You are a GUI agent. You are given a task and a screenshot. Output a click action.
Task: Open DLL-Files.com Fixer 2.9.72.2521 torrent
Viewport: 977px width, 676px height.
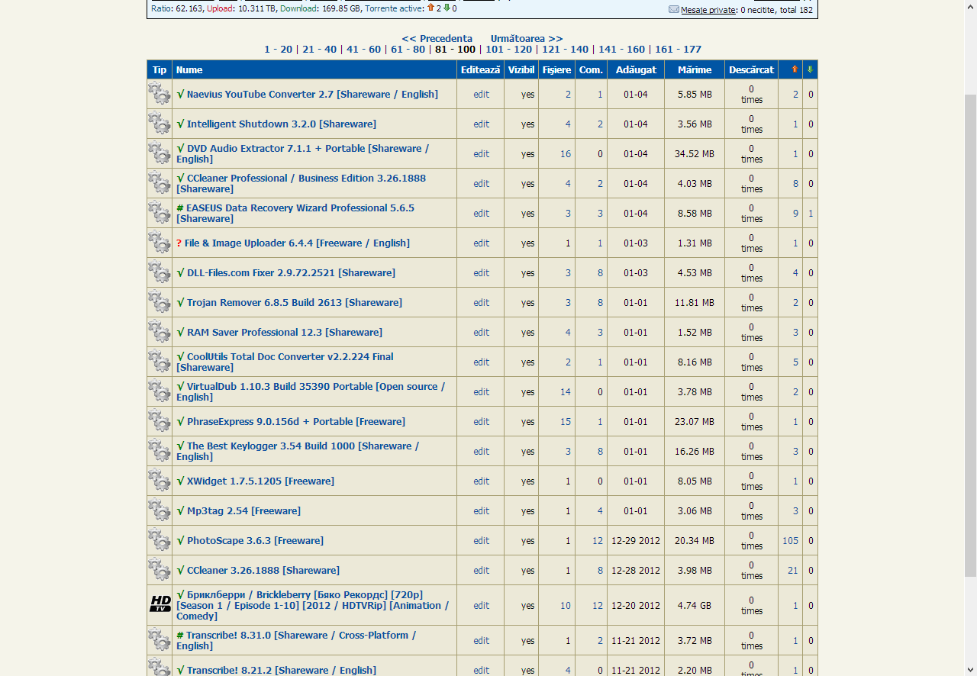pos(291,272)
